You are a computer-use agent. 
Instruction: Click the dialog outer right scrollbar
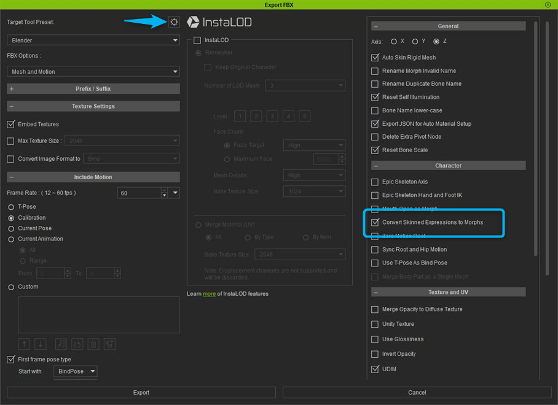(548, 148)
